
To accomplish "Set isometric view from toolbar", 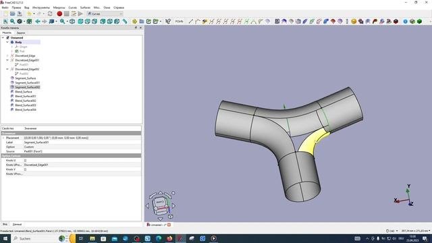I will pos(72,21).
